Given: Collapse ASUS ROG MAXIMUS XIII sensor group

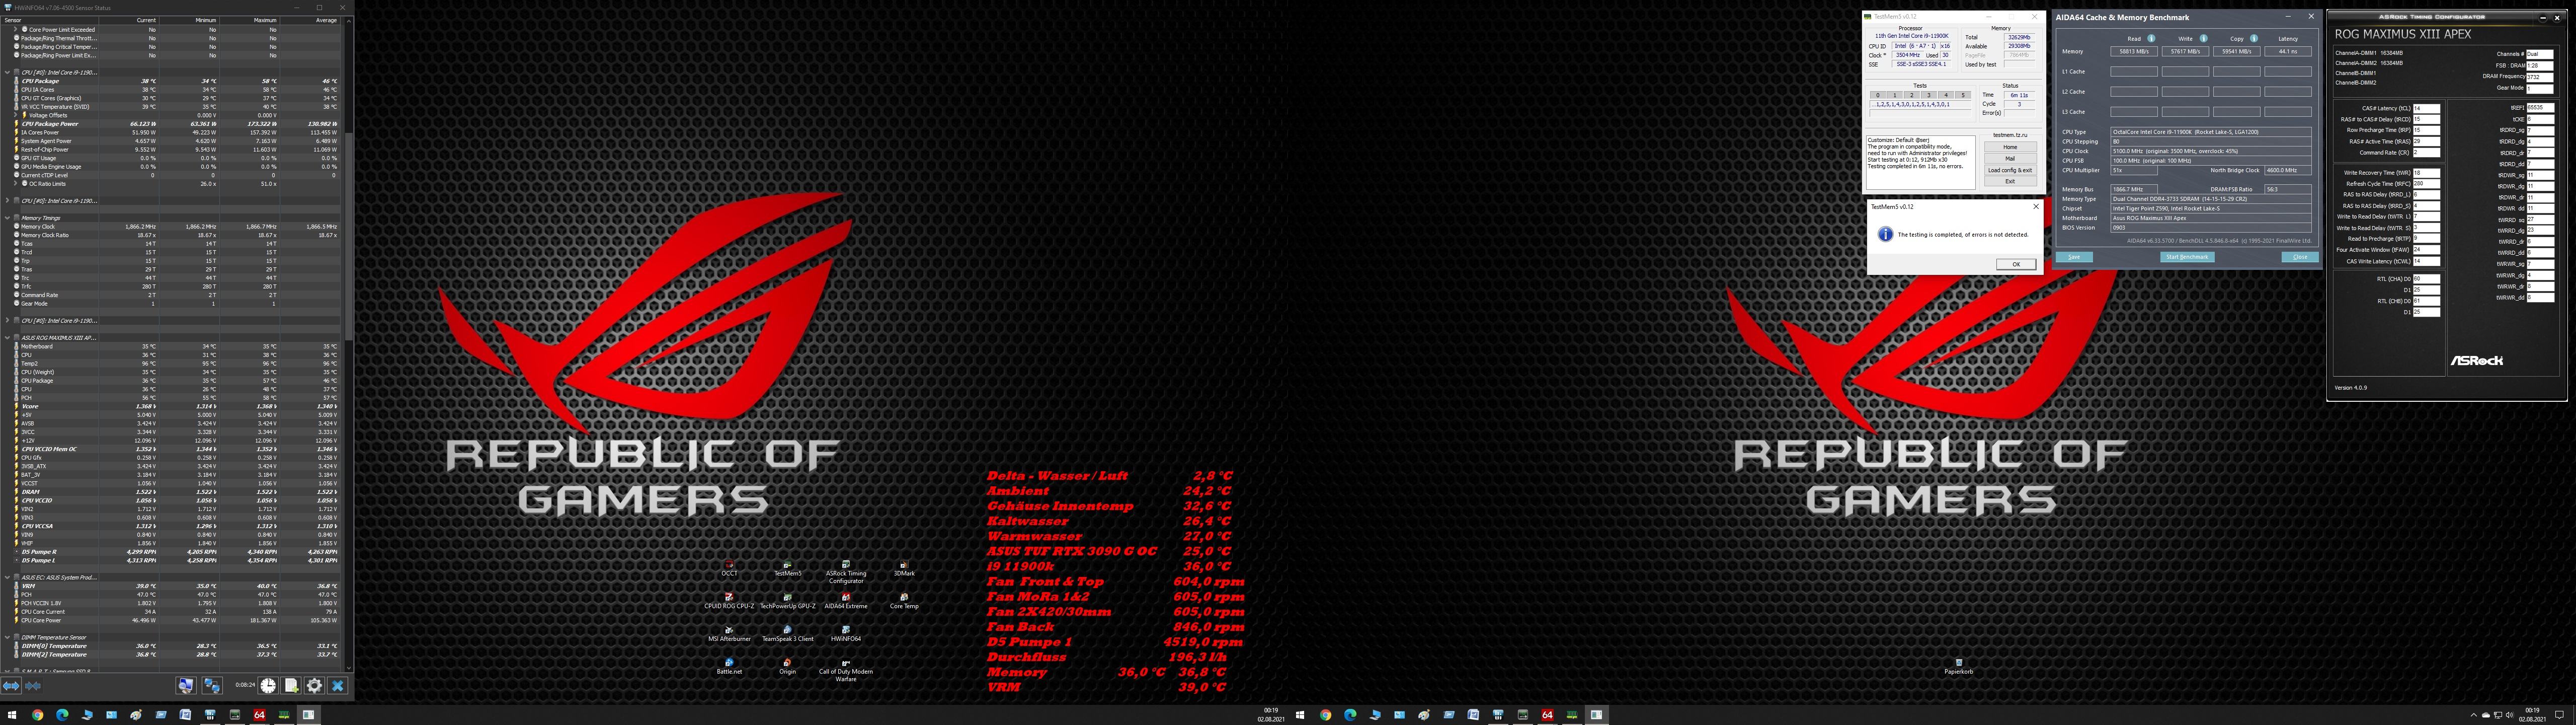Looking at the screenshot, I should [x=7, y=337].
